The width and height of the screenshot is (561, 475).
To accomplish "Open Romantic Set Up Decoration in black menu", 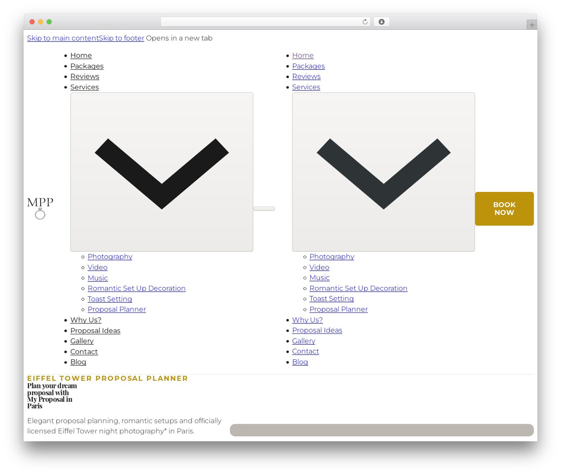I will pos(136,288).
